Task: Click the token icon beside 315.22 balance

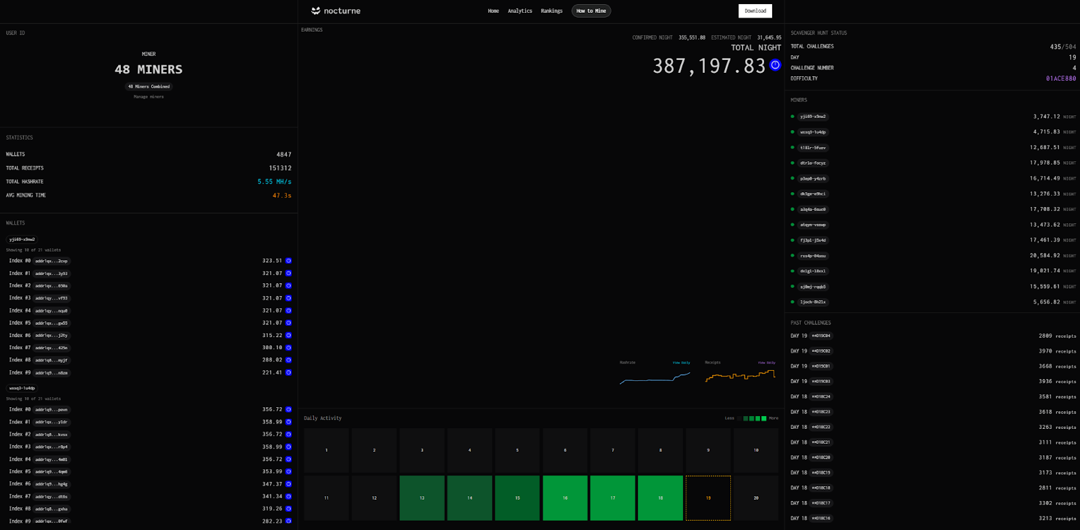Action: pos(288,335)
